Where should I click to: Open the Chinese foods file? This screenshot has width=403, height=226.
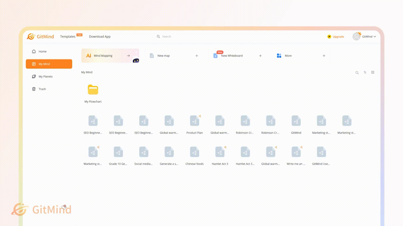point(195,152)
